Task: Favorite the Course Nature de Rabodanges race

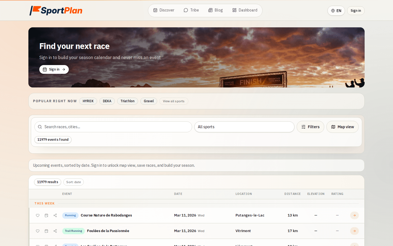Action: (x=38, y=215)
